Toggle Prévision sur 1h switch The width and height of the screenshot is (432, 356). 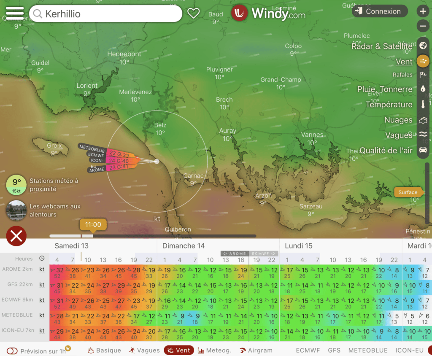point(12,351)
